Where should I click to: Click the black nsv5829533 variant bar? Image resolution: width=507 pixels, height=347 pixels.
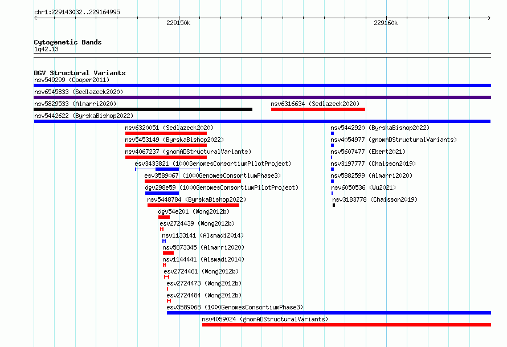[143, 109]
